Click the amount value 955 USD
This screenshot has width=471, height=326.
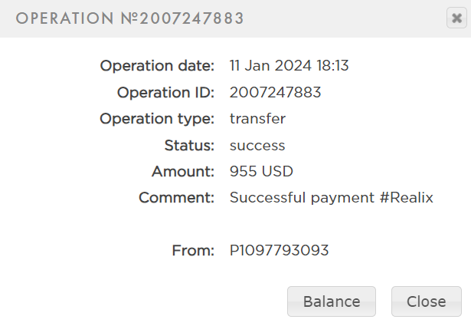[261, 172]
